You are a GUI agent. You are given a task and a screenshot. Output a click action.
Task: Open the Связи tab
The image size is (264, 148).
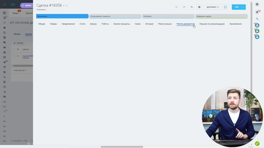(x=137, y=24)
